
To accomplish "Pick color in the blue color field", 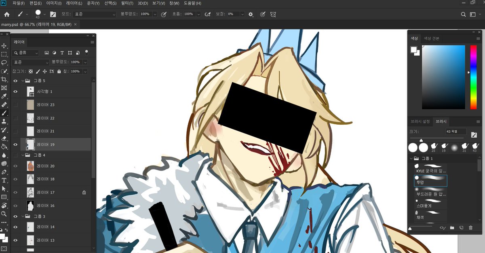I will [x=443, y=77].
